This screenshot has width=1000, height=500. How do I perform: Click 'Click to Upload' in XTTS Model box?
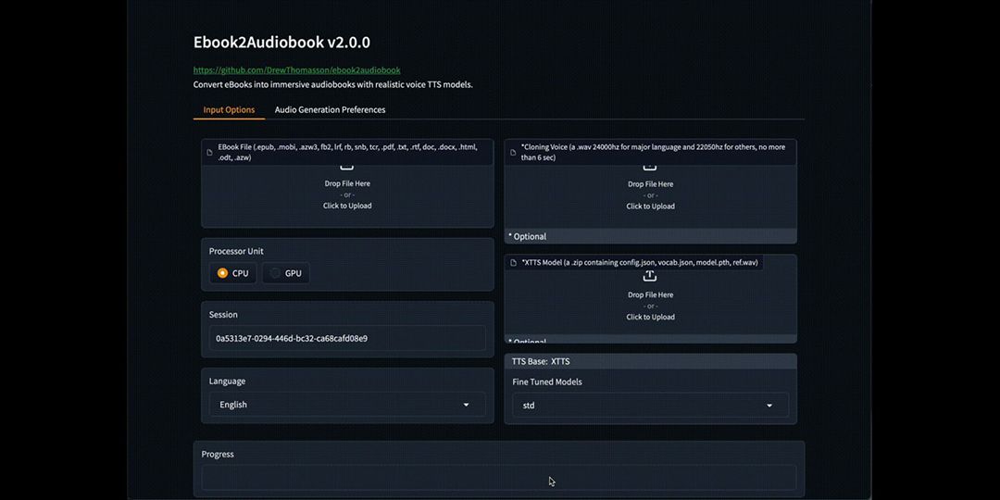pos(651,317)
